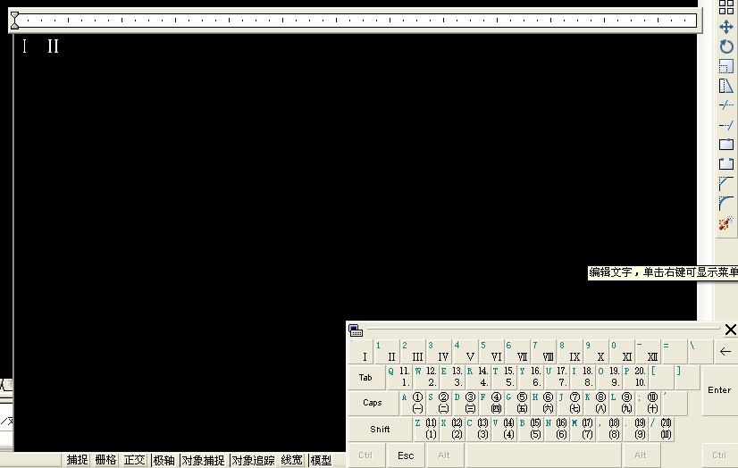Select the Move tool icon
The height and width of the screenshot is (468, 738).
[726, 27]
